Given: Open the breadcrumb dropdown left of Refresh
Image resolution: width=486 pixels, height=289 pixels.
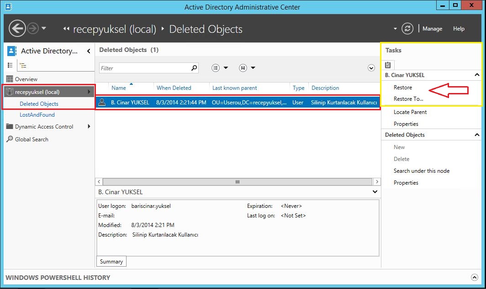Looking at the screenshot, I should click(x=395, y=29).
